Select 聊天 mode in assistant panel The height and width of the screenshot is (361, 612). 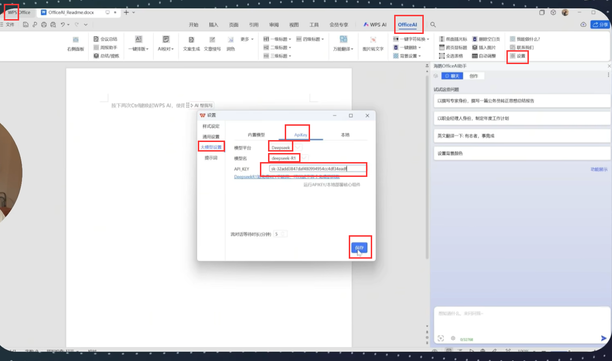[452, 76]
